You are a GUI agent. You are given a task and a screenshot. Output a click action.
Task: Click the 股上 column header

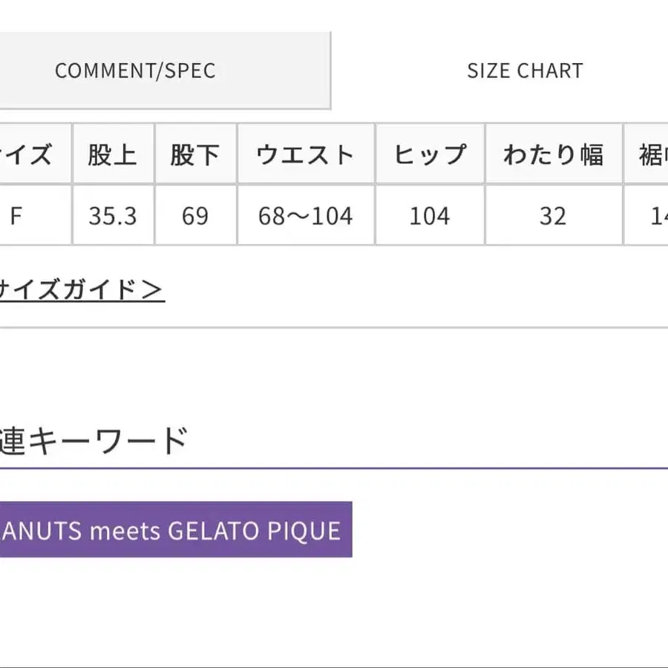[x=113, y=154]
